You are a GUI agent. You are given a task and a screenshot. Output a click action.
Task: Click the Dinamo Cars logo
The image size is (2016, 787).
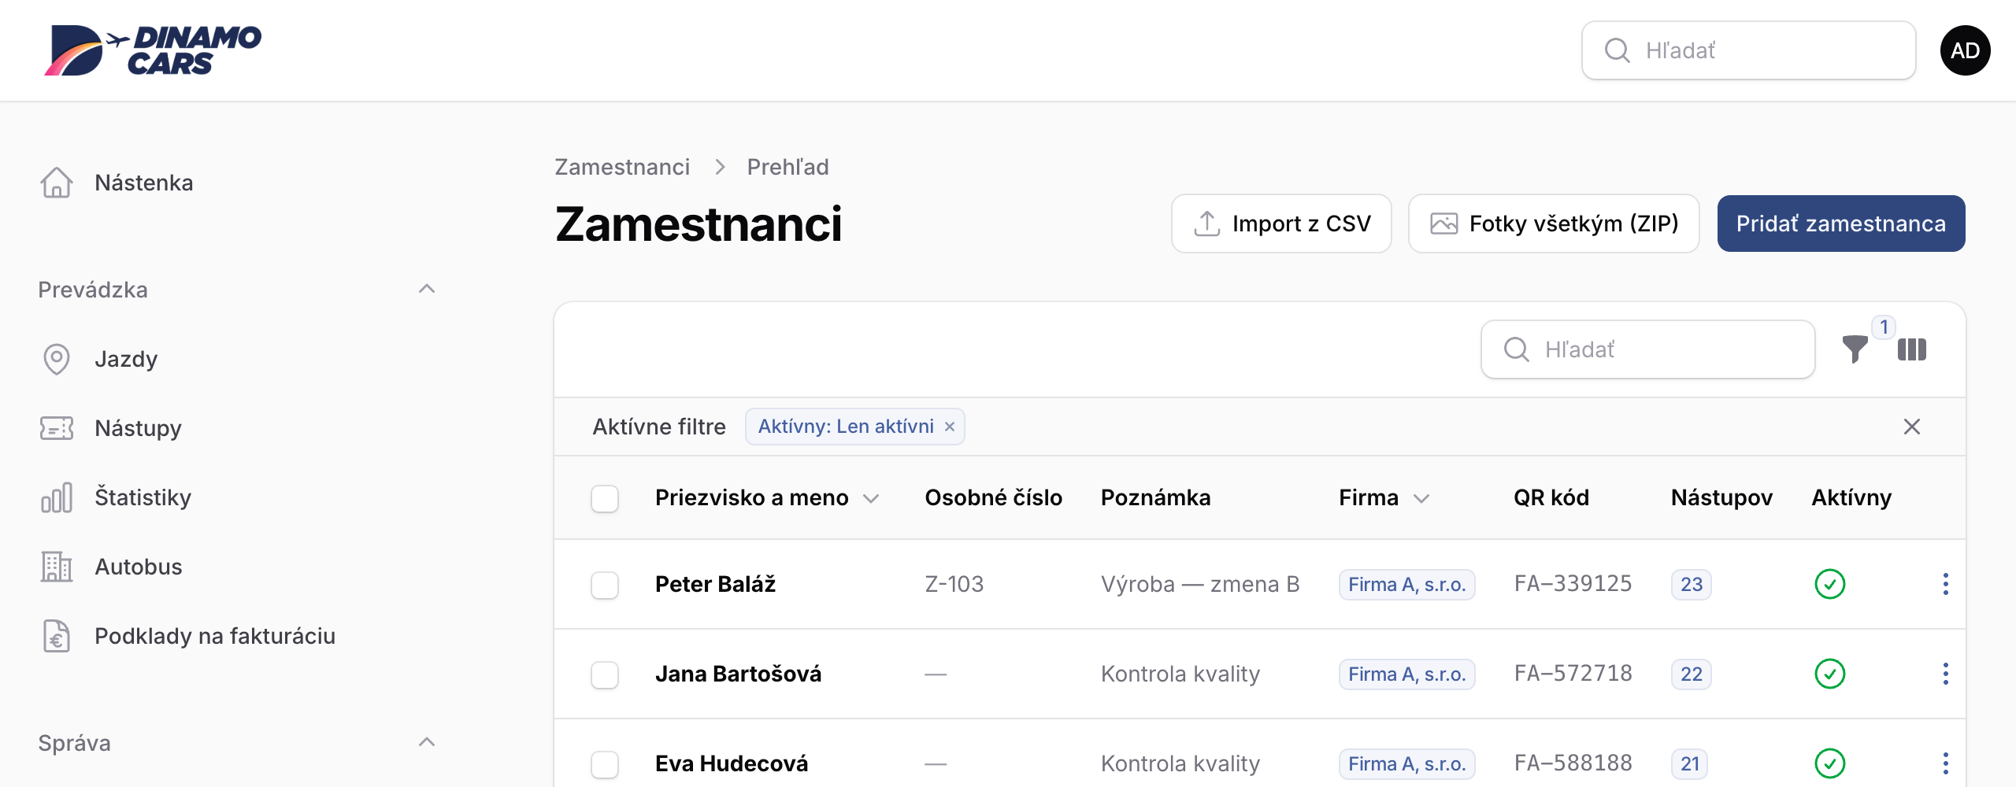click(153, 50)
